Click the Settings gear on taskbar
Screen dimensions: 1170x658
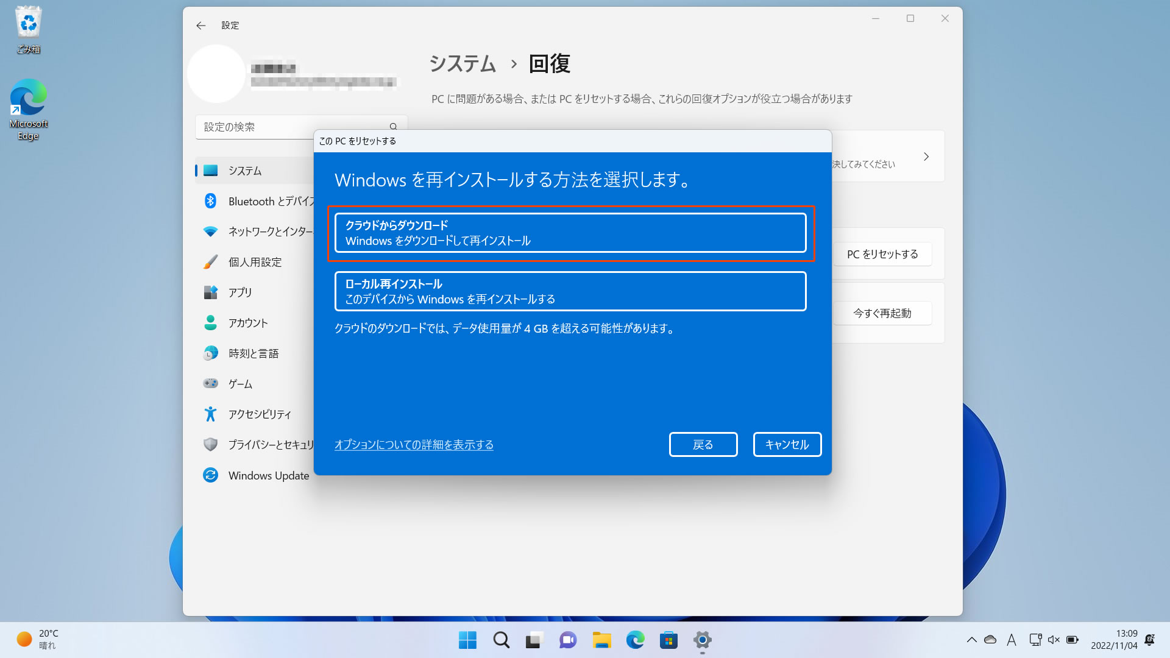coord(702,640)
